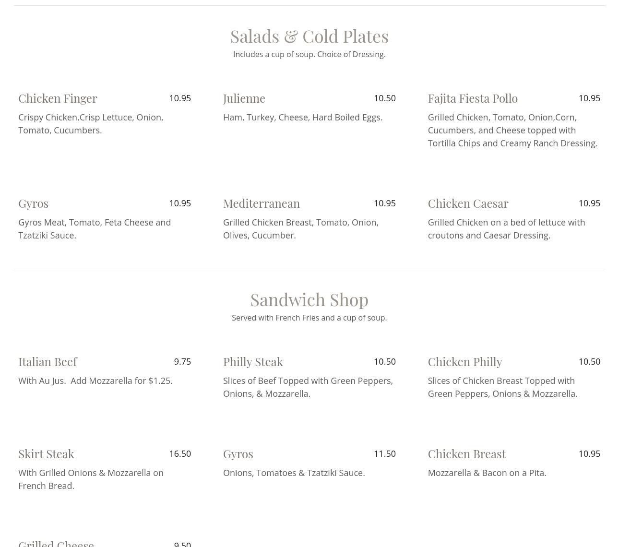Select the Skirt Steak sandwich heading

coord(46,454)
